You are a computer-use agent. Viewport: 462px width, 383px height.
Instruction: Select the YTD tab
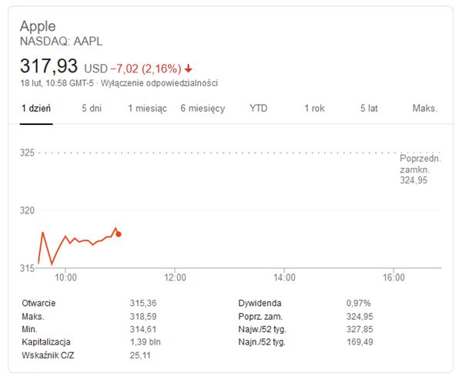click(x=258, y=109)
